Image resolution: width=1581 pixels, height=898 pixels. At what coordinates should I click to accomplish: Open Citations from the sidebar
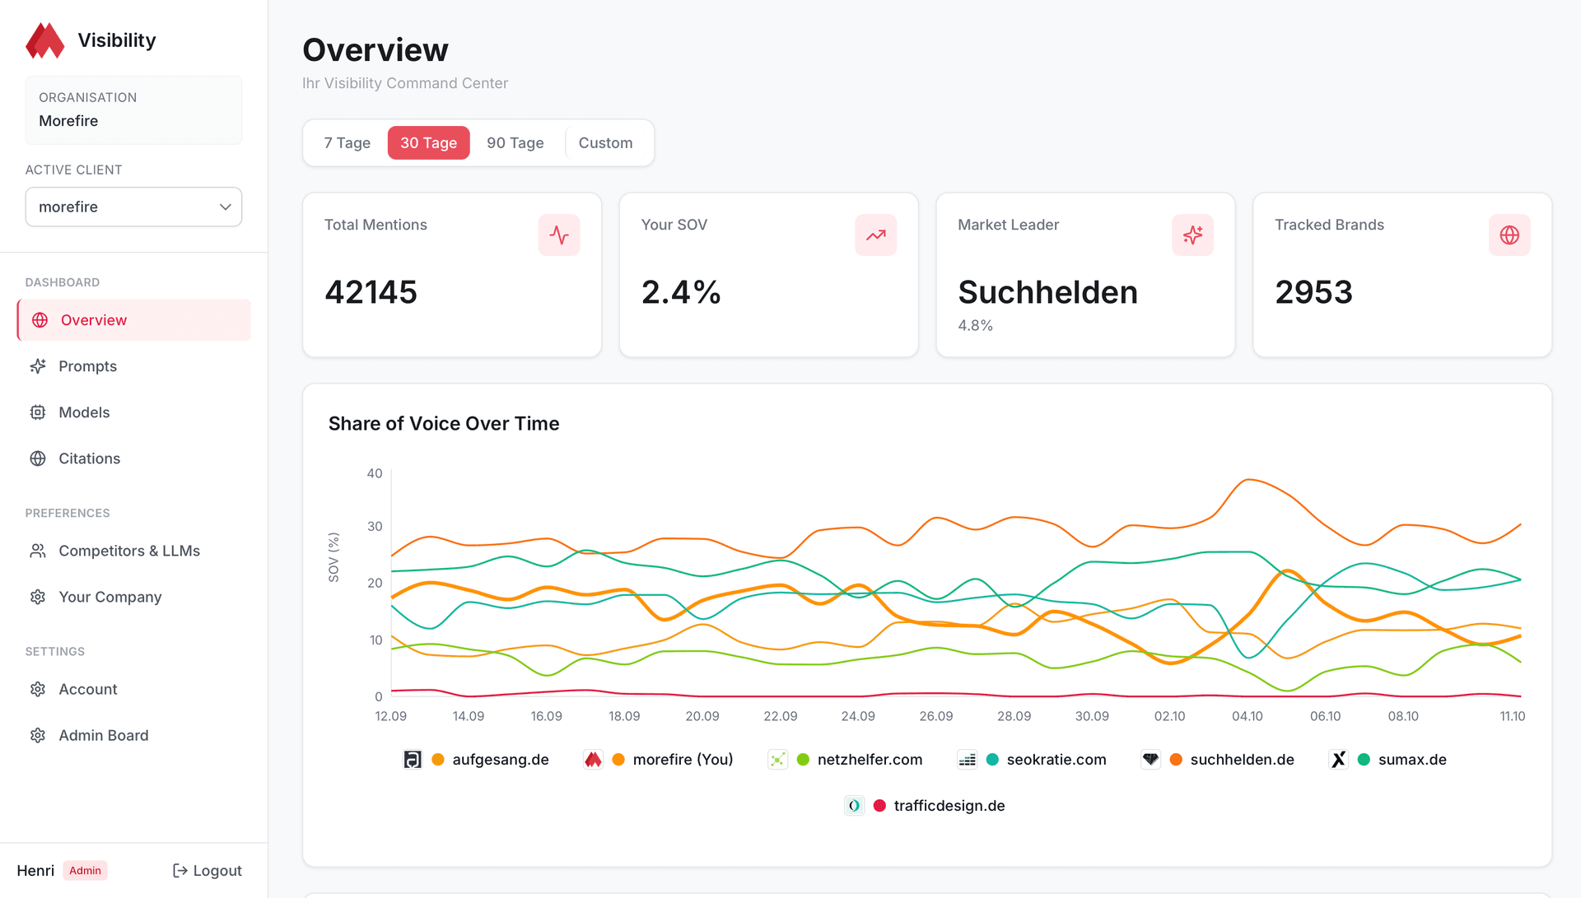[88, 458]
